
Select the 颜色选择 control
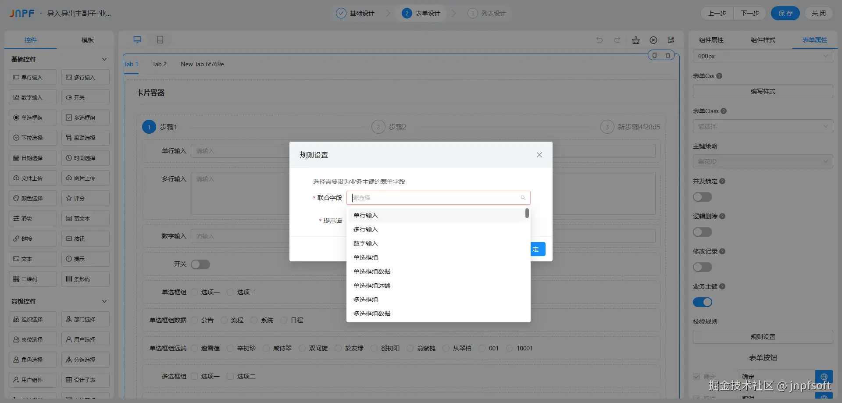[x=33, y=198]
